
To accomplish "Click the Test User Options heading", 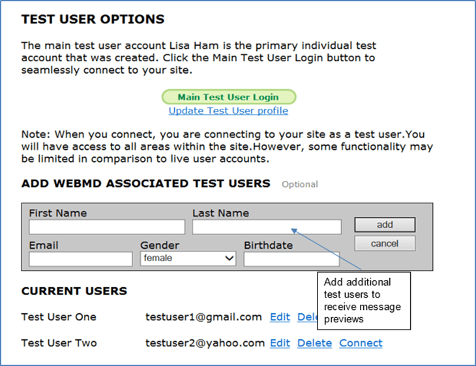I will pos(93,20).
